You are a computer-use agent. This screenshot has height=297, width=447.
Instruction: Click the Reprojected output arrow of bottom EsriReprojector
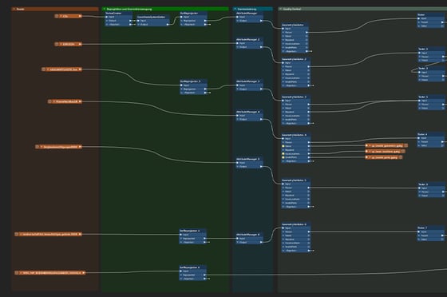204,275
